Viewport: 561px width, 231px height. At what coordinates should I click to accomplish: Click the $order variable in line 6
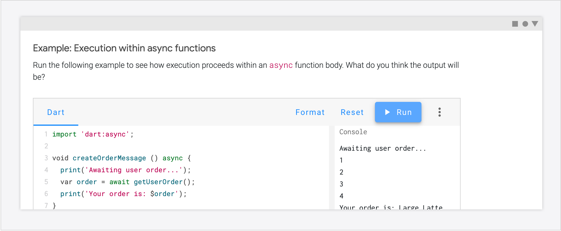pyautogui.click(x=162, y=194)
